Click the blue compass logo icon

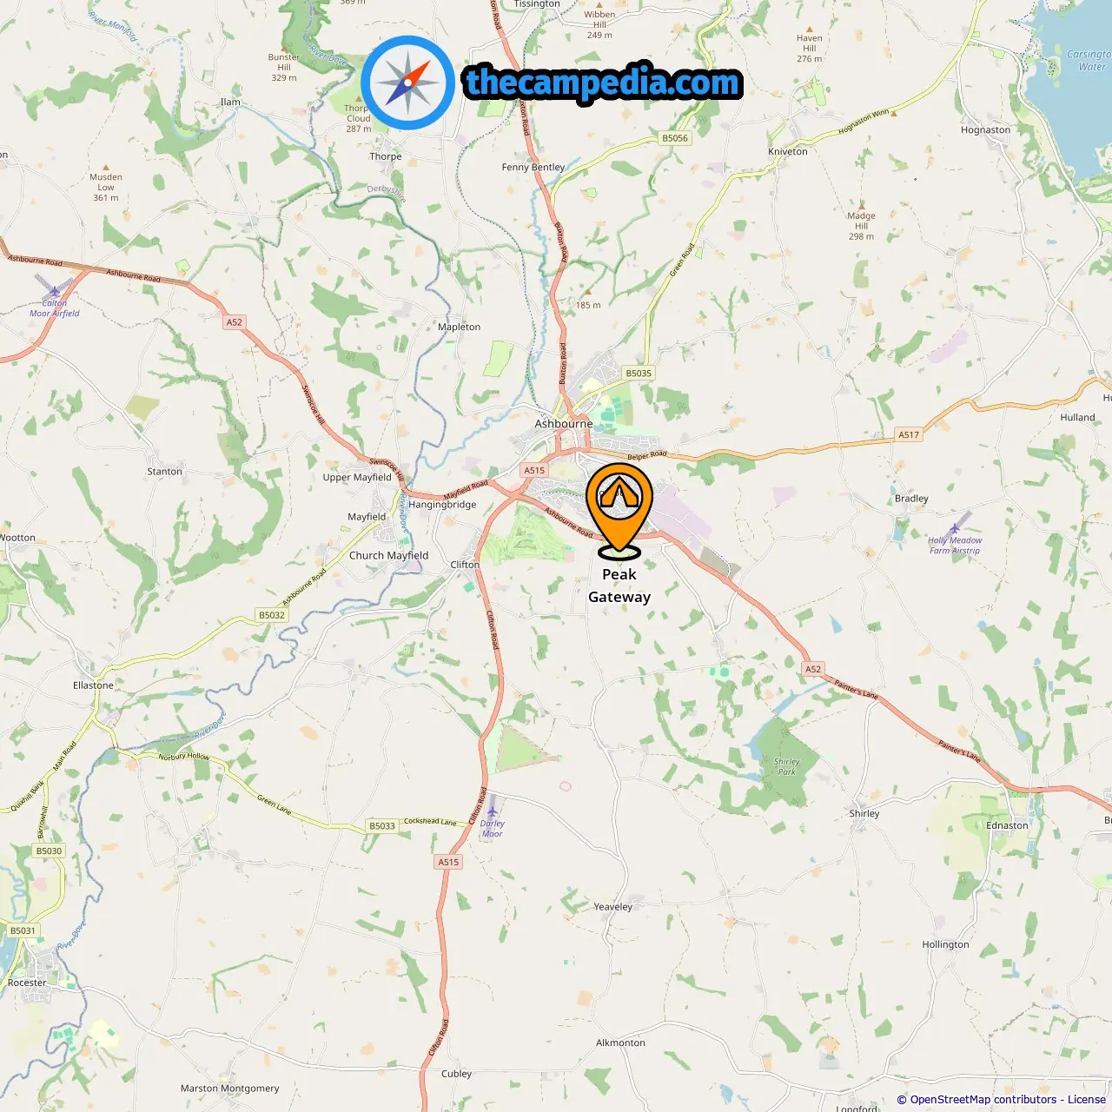point(407,83)
